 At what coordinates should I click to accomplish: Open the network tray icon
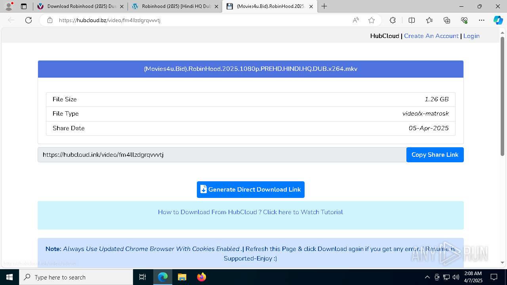(446, 277)
